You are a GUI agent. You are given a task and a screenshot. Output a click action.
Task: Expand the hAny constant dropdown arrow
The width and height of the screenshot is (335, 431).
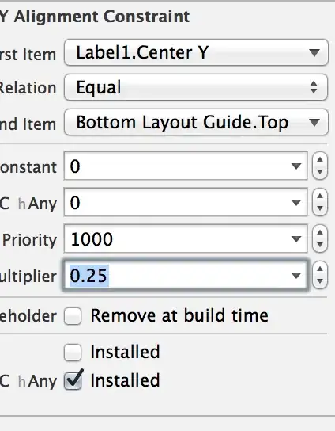coord(296,203)
